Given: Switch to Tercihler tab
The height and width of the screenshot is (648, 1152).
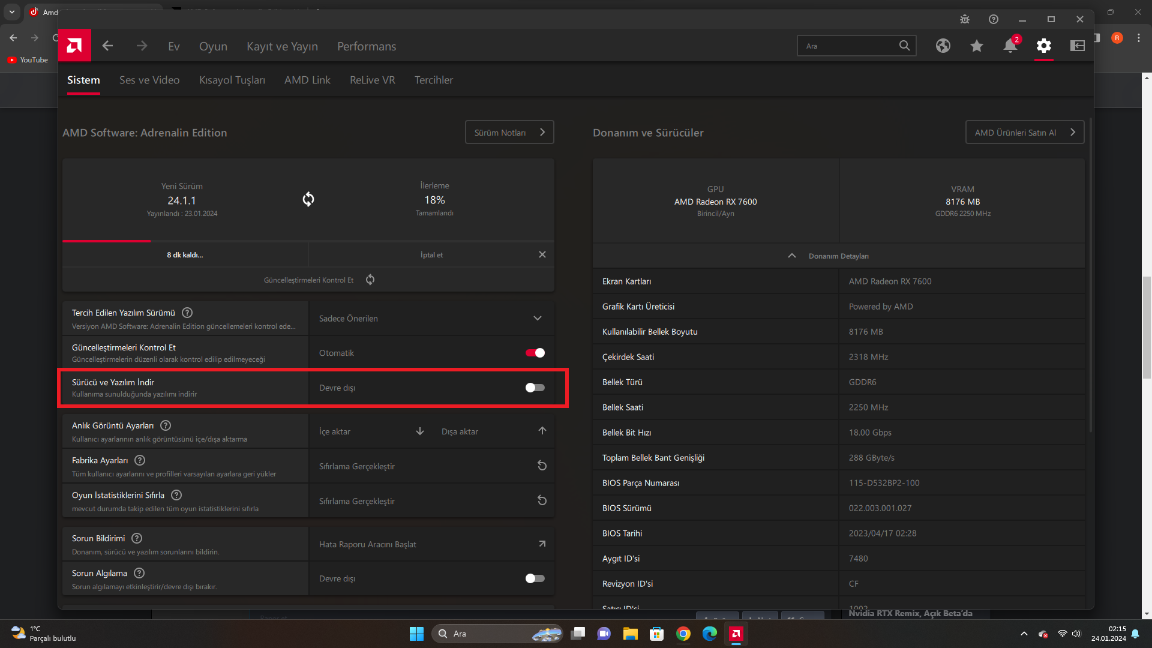Looking at the screenshot, I should (x=434, y=80).
